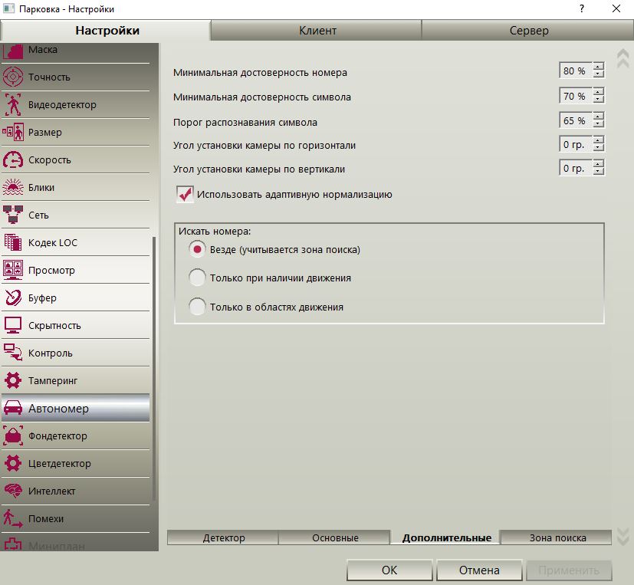Click the Применить button
Viewport: 634px width, 585px height.
(569, 570)
